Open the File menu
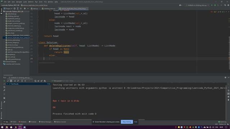Image resolution: width=230 pixels, height=129 pixels. (5, 2)
